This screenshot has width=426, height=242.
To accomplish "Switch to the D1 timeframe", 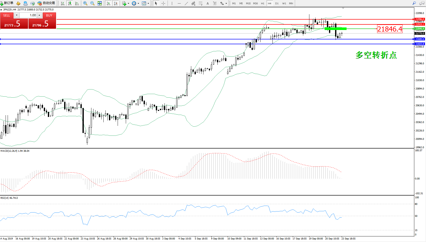I will coord(277,3).
